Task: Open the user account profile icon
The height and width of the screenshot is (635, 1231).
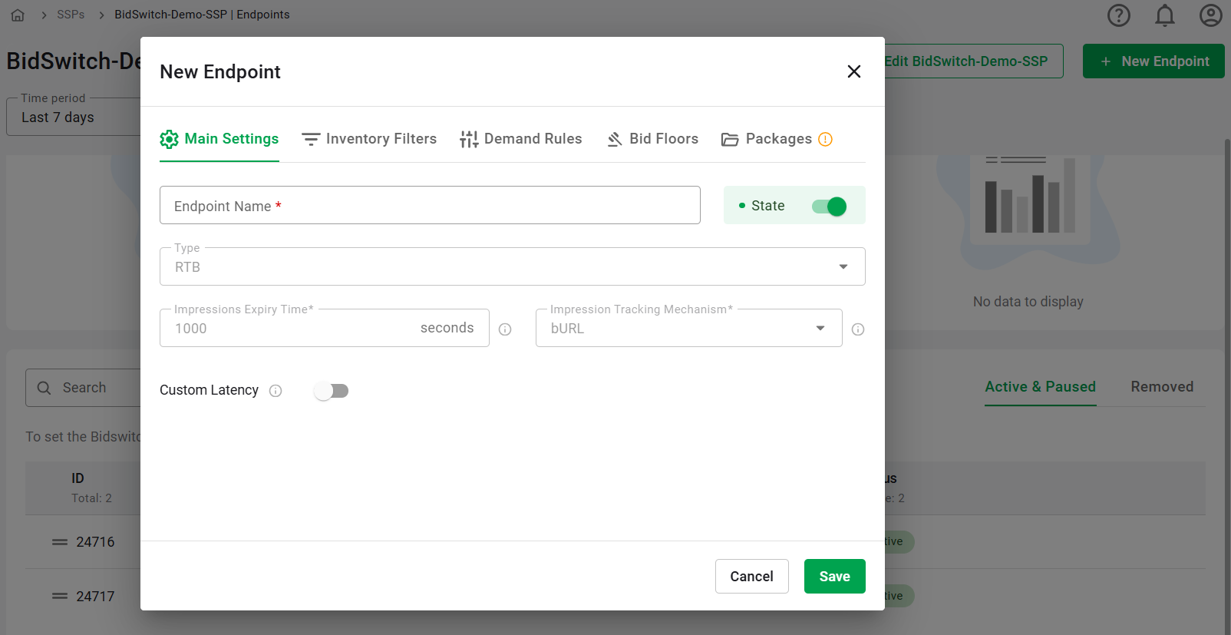Action: pos(1210,15)
